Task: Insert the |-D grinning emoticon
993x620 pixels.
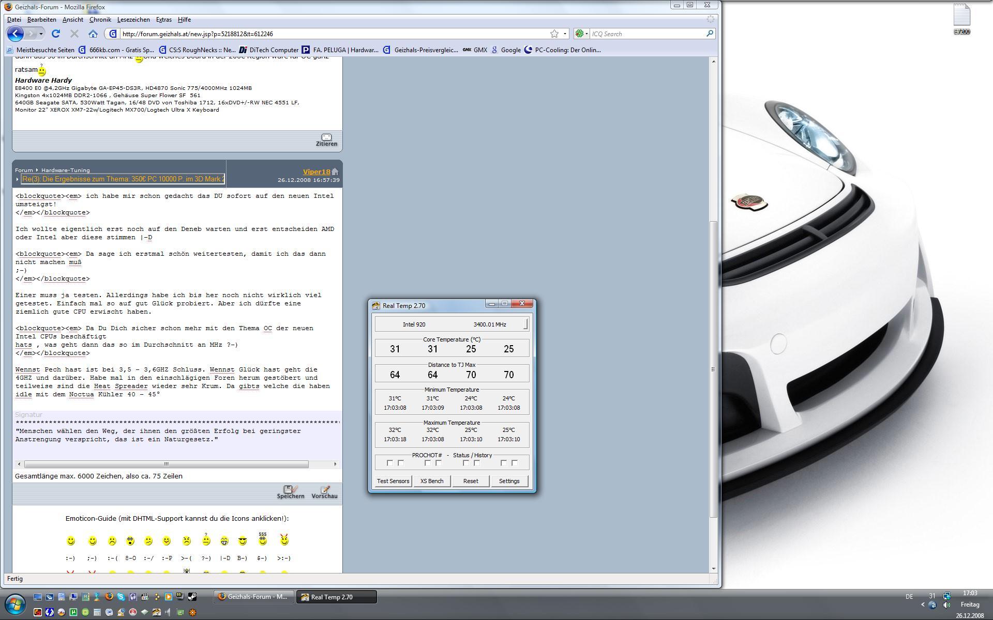Action: 224,540
